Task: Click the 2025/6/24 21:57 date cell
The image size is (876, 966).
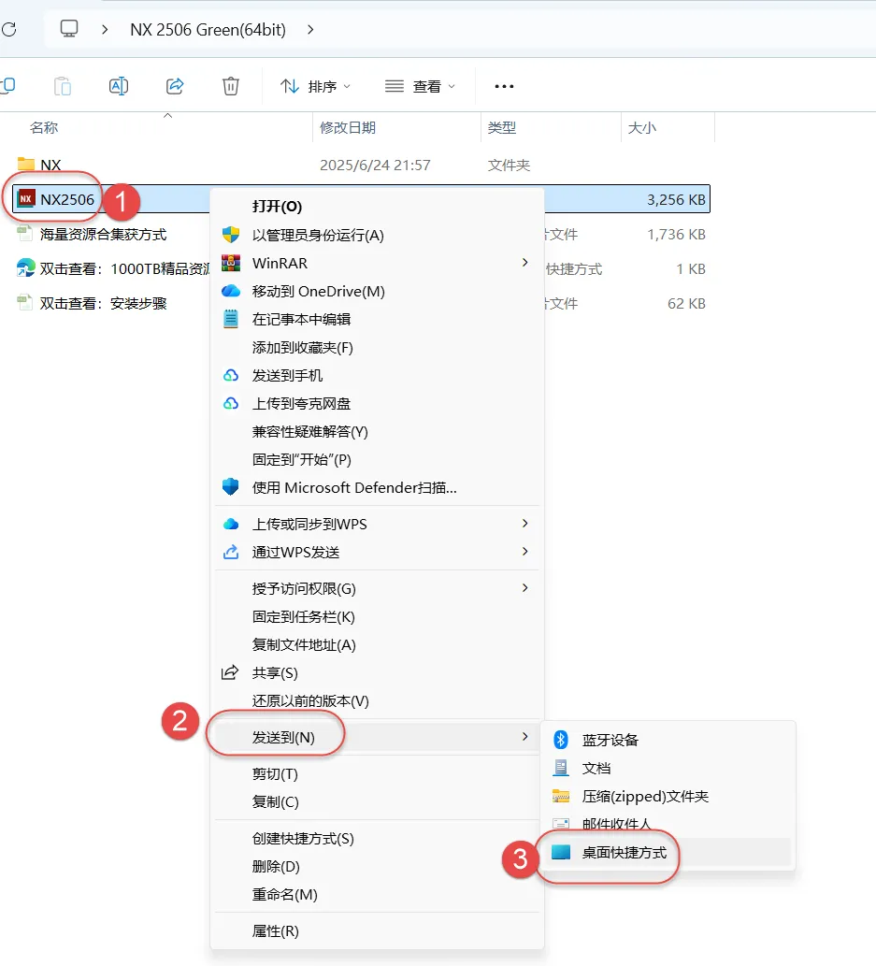Action: tap(375, 165)
